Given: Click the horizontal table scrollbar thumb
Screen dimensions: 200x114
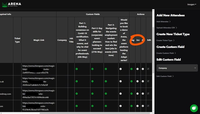Looking at the screenshot, I should [x=95, y=113].
